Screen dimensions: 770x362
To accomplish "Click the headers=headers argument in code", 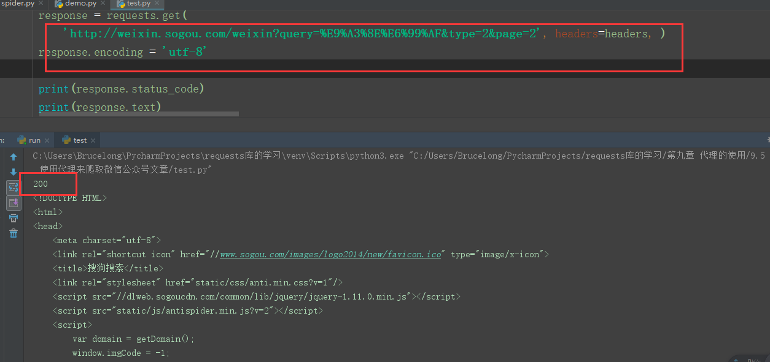I will [601, 34].
